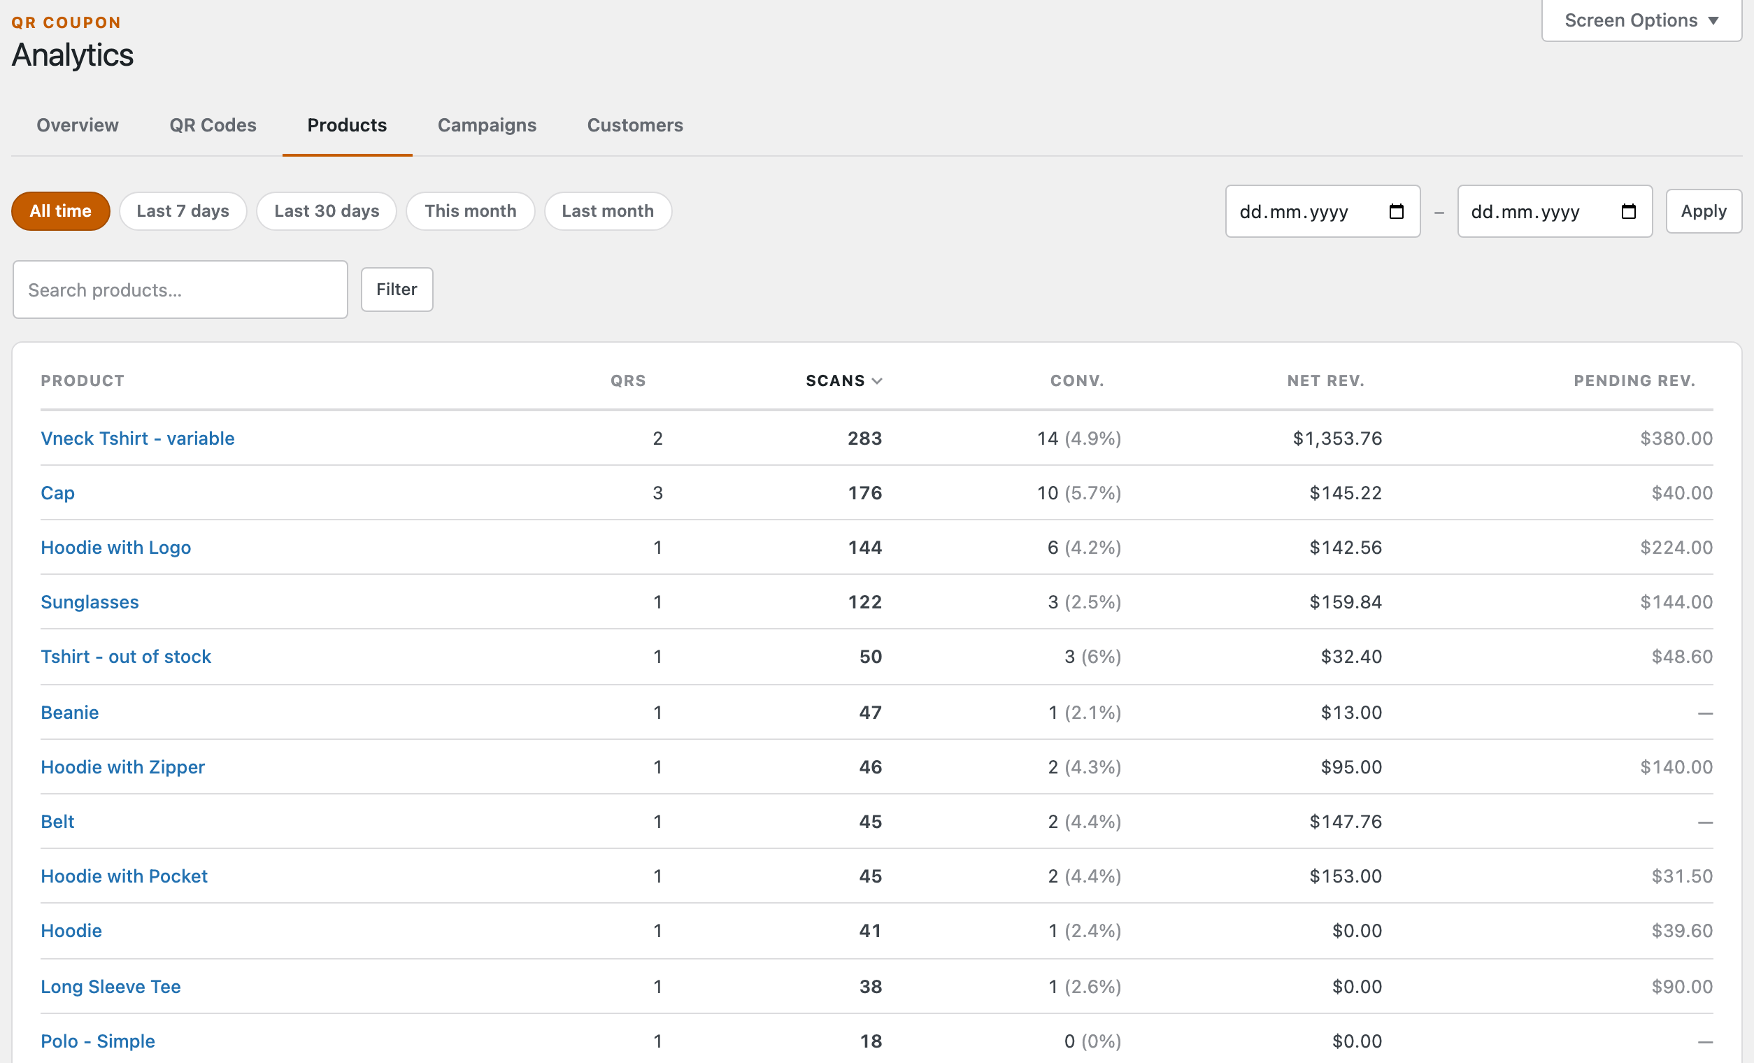The width and height of the screenshot is (1754, 1063).
Task: Click the $1,353.76 net revenue value
Action: (1338, 438)
